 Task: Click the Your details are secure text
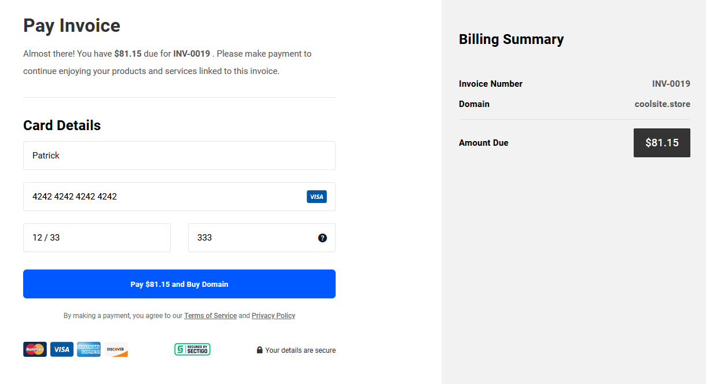(x=300, y=350)
